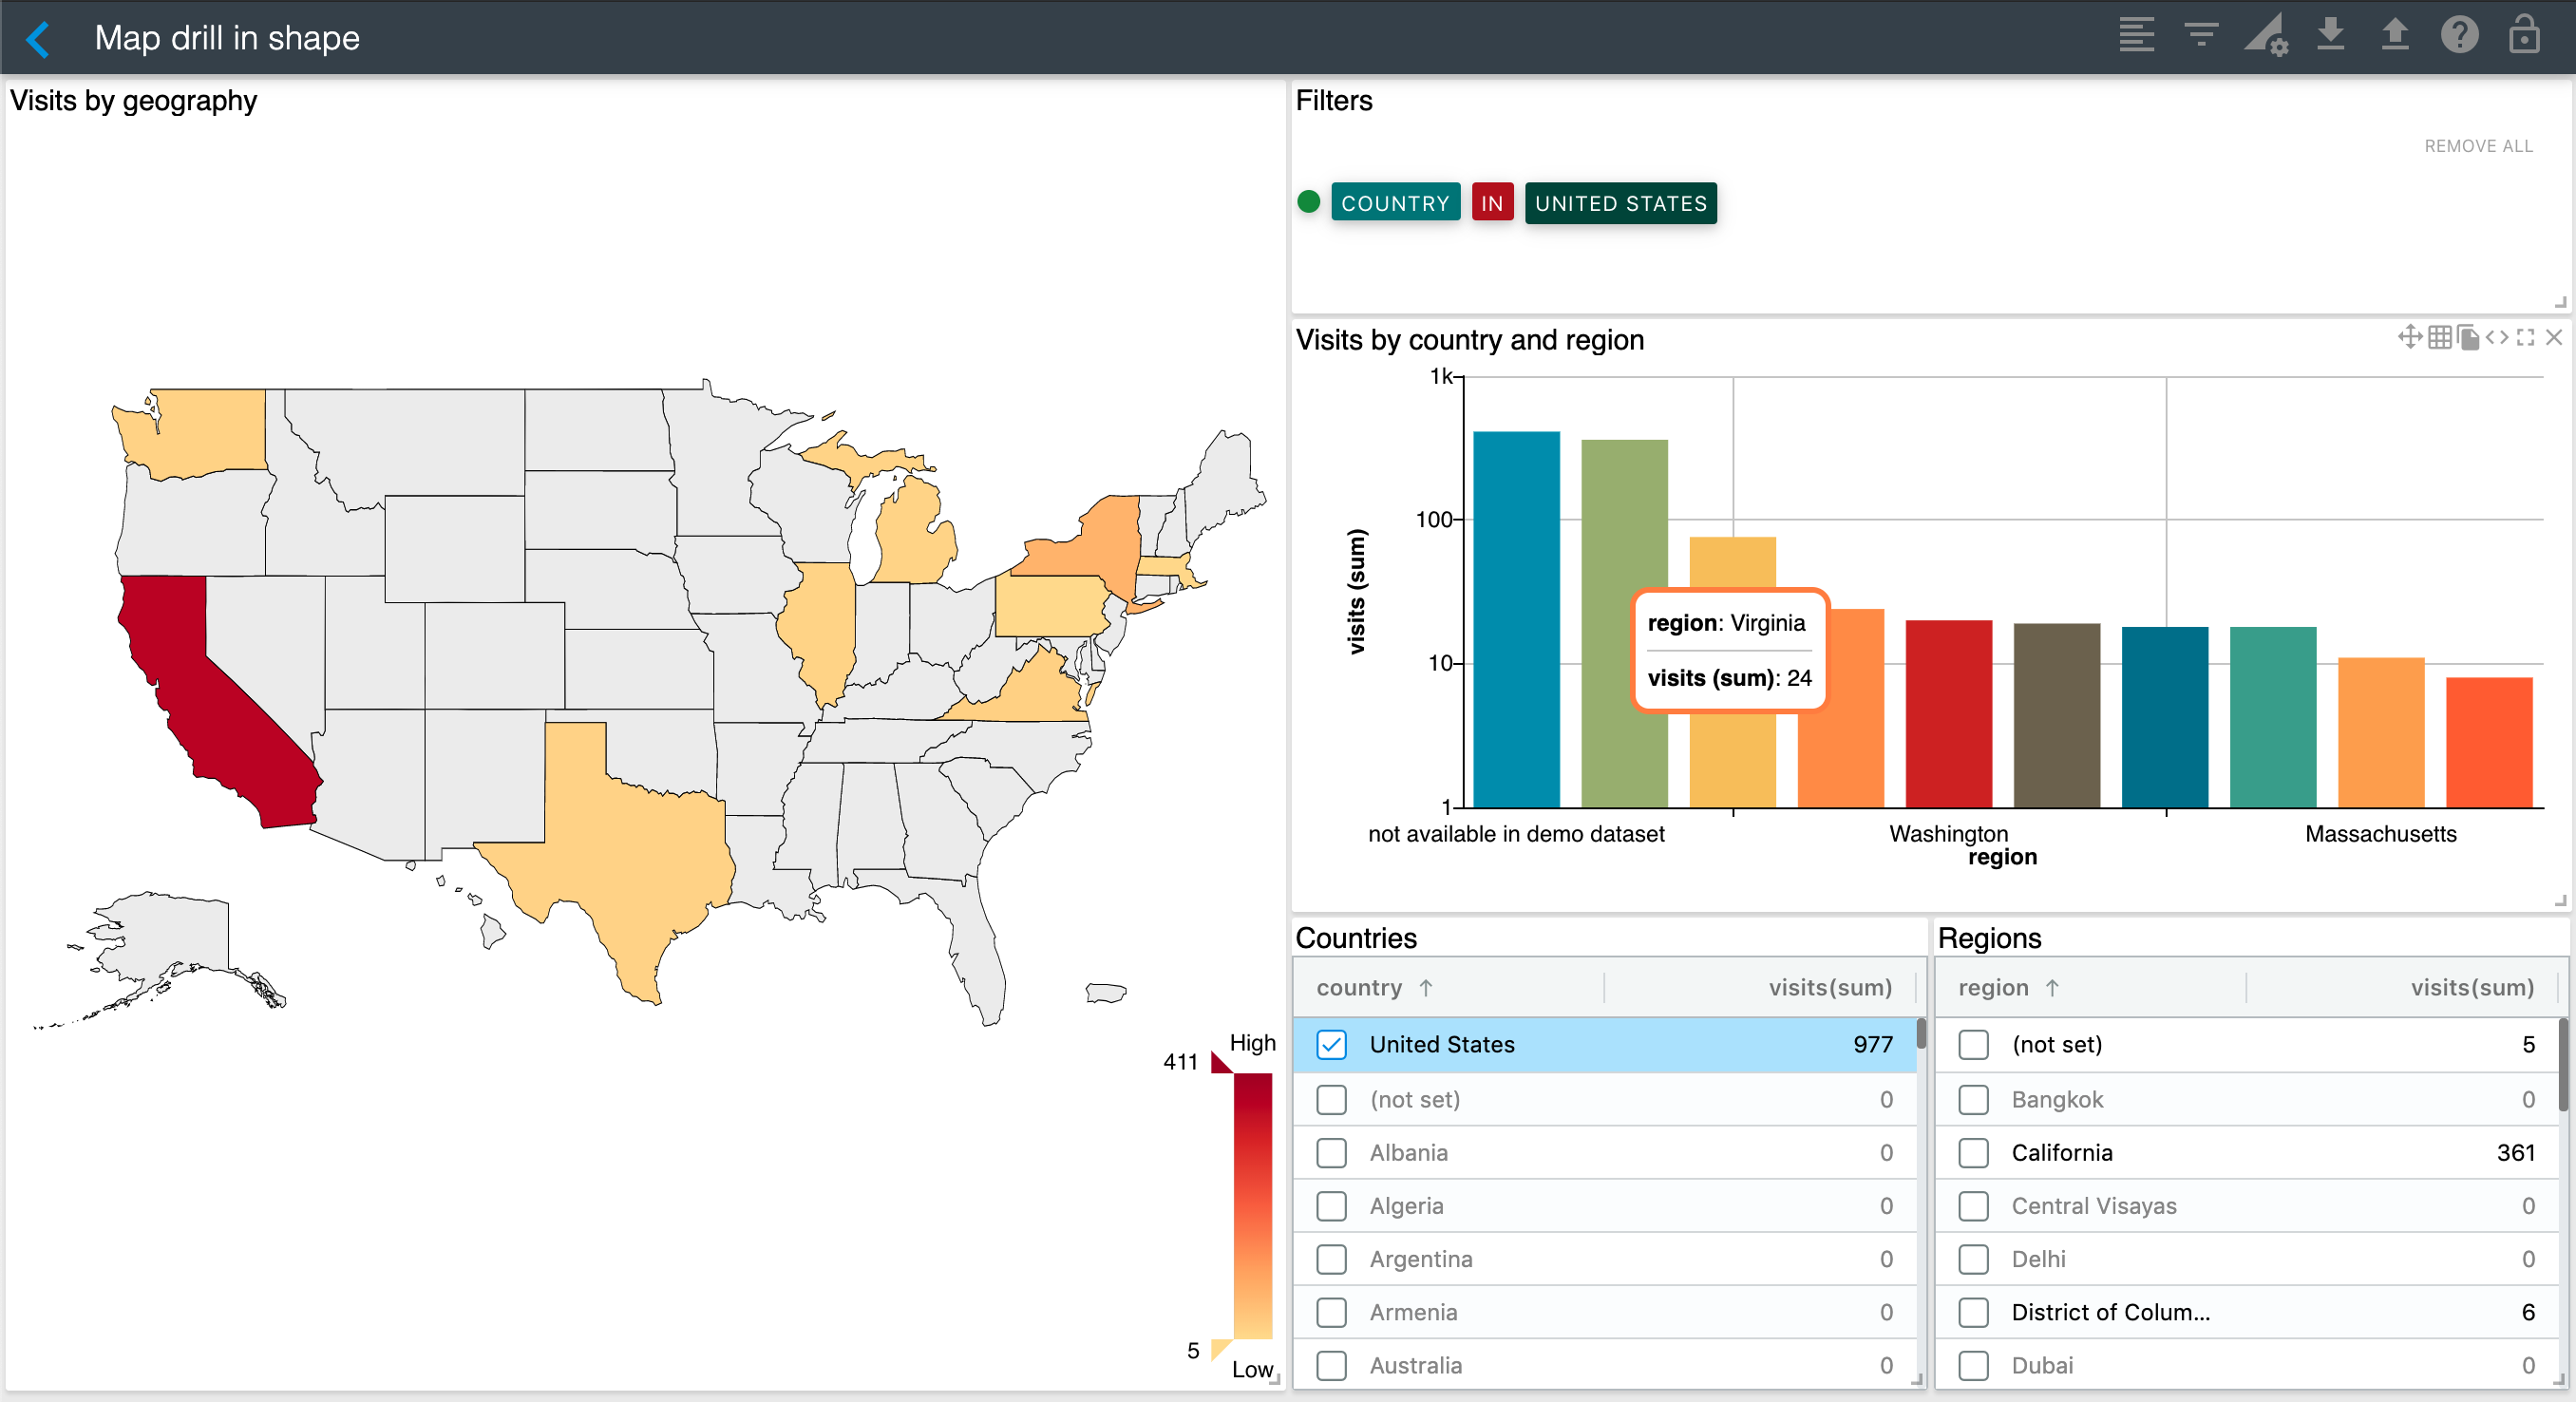Screen dimensions: 2576x1402
Task: Toggle the unlock padlock icon
Action: click(2523, 36)
